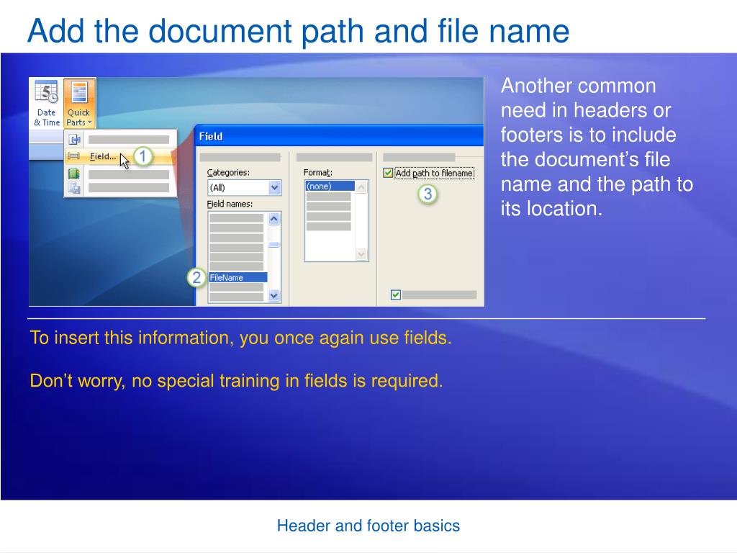Expand the Categories combo box

click(x=273, y=188)
